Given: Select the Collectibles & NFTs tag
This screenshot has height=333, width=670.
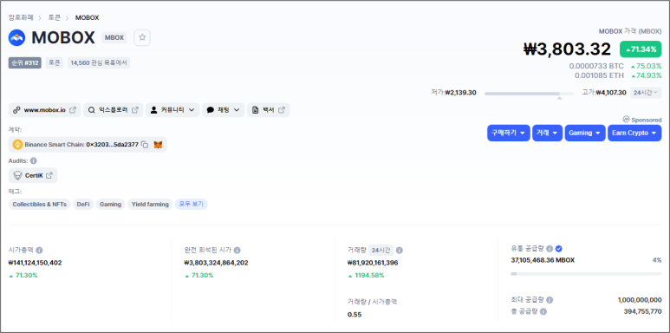Looking at the screenshot, I should 39,205.
